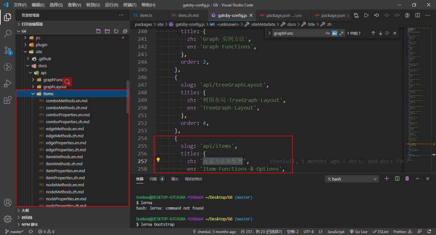Open the Search view in sidebar

tap(8, 34)
